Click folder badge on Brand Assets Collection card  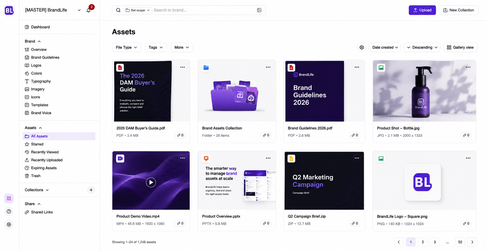[x=206, y=68]
